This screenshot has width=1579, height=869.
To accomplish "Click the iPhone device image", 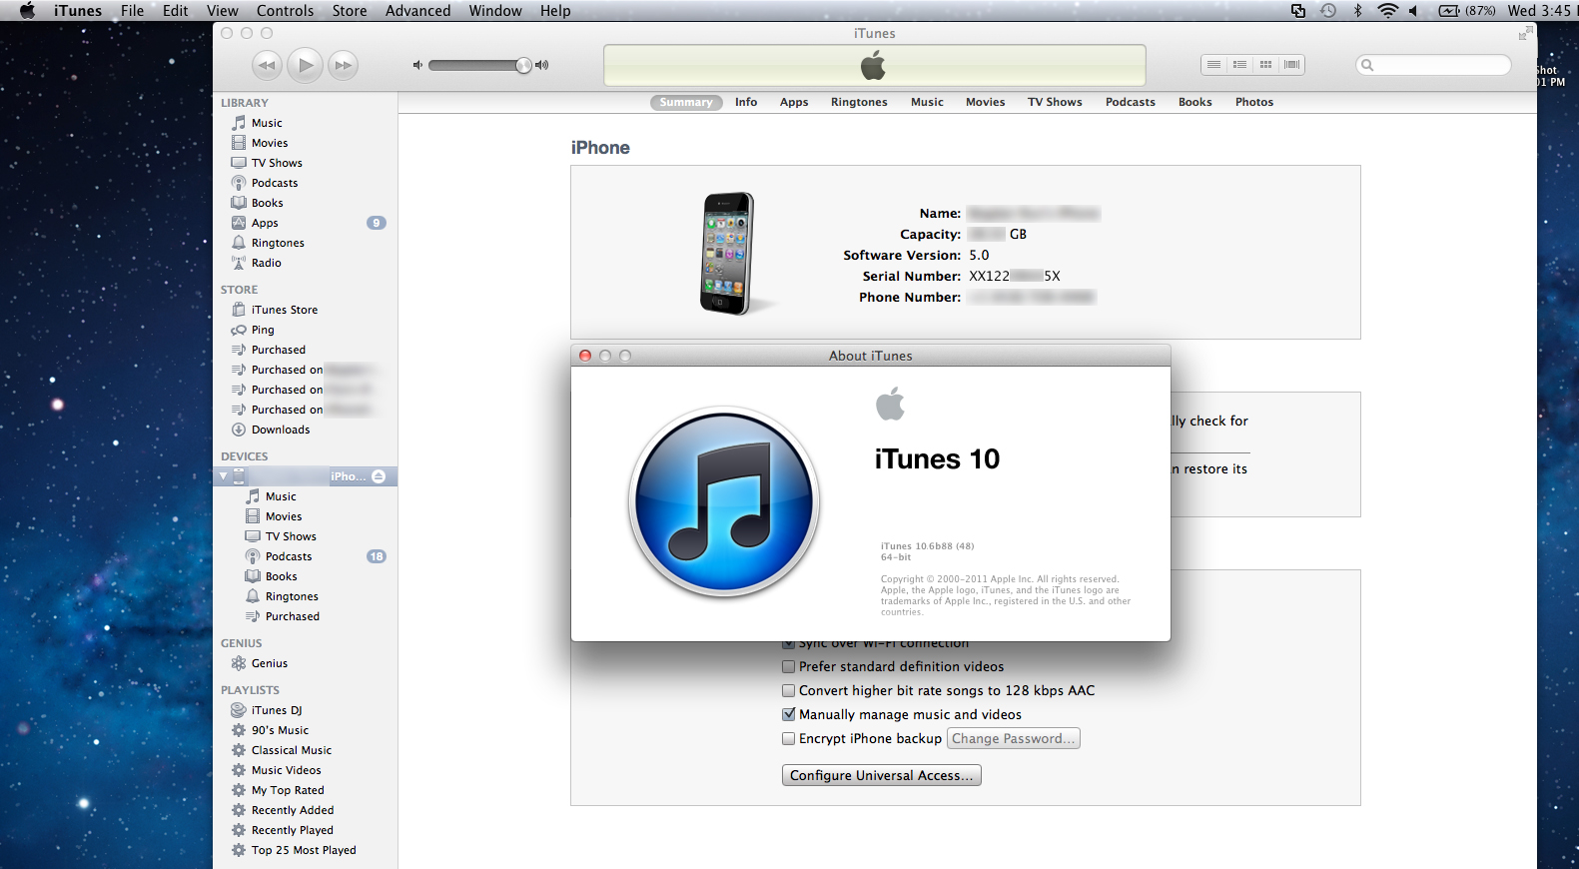I will 728,254.
